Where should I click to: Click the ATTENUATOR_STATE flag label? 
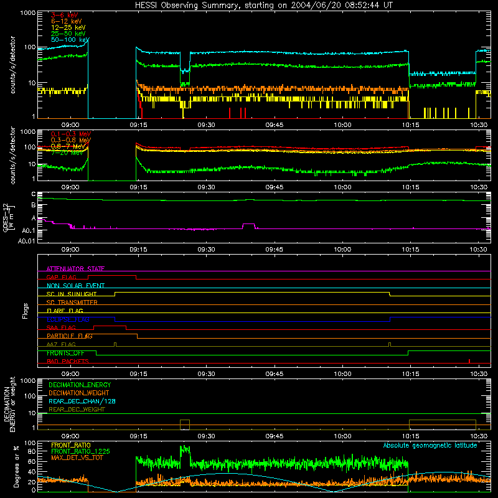pyautogui.click(x=75, y=269)
